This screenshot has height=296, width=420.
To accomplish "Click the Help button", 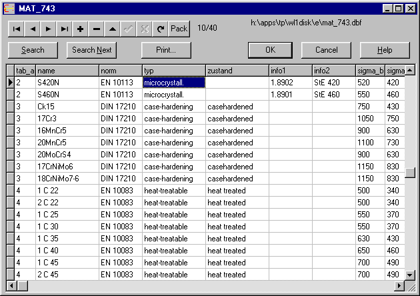I will pos(385,50).
